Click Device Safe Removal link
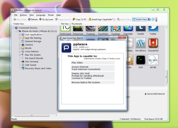 click(x=155, y=94)
